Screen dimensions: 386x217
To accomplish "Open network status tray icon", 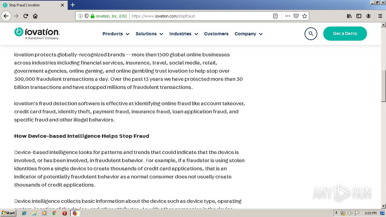I will click(343, 213).
